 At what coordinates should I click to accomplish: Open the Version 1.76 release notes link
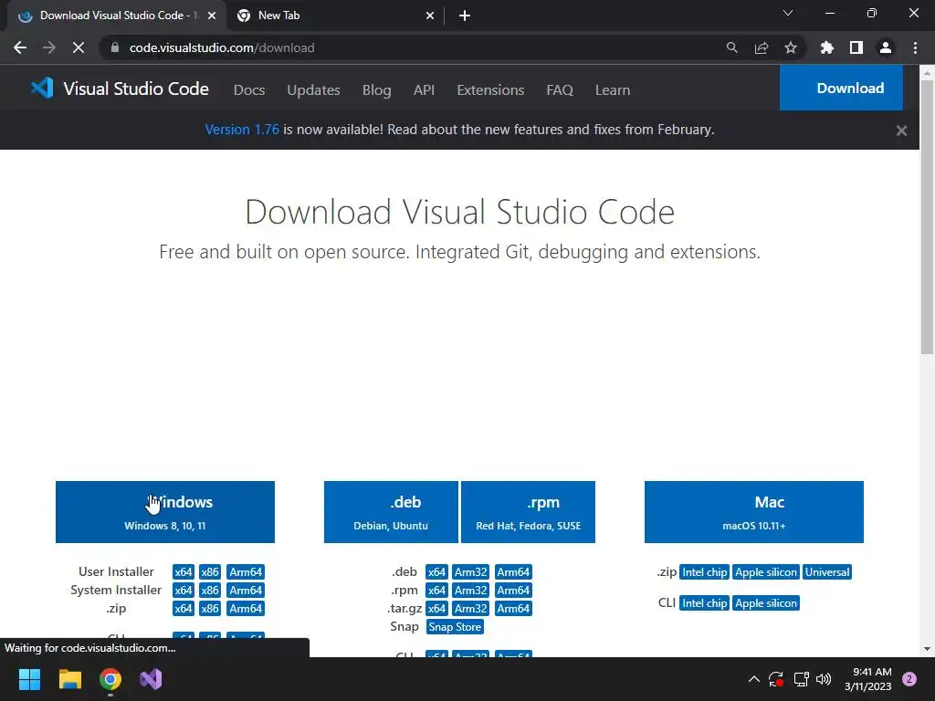tap(242, 130)
